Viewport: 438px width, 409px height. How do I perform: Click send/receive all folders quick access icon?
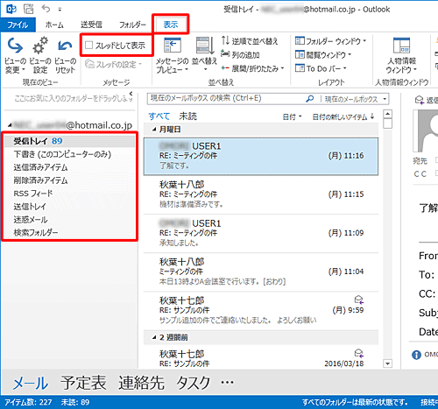[29, 9]
